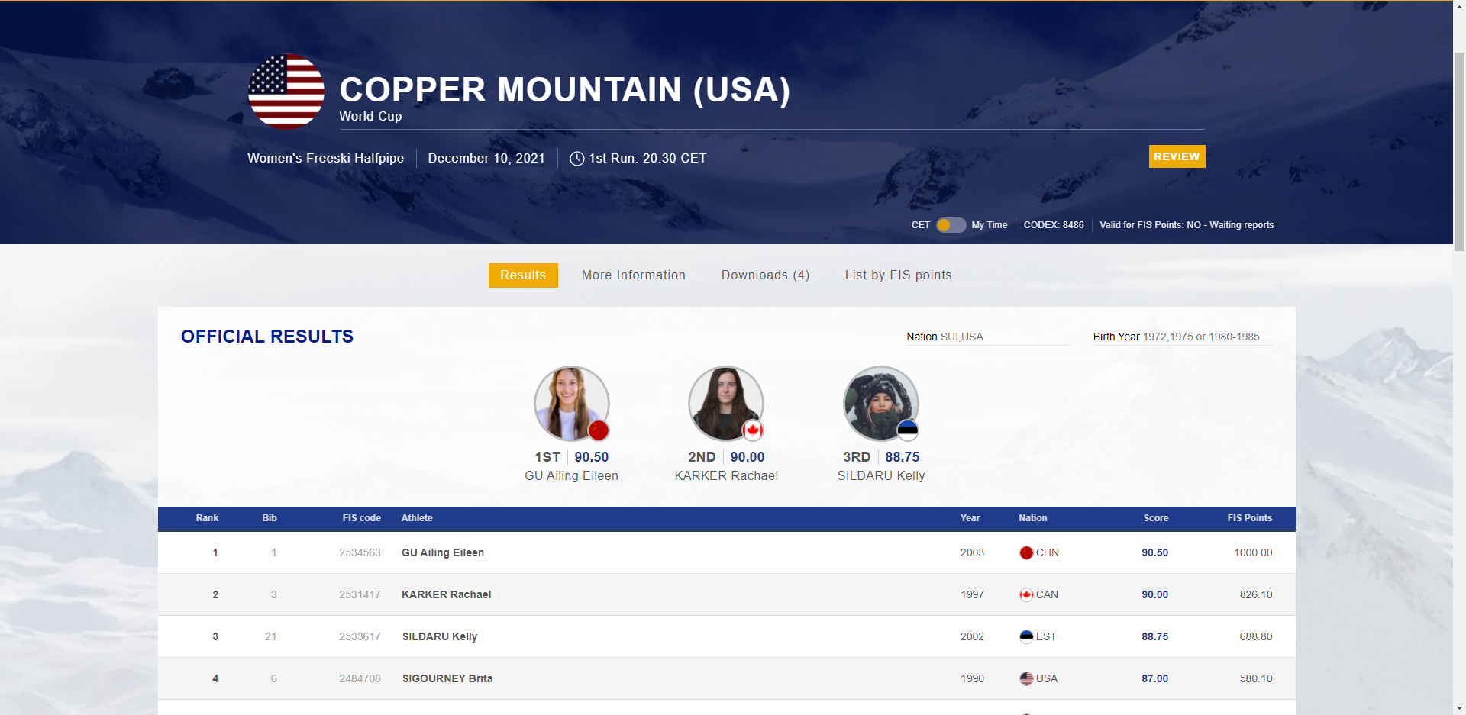Click podium name SILDARU Kelly
Viewport: 1466px width, 715px height.
pos(881,476)
